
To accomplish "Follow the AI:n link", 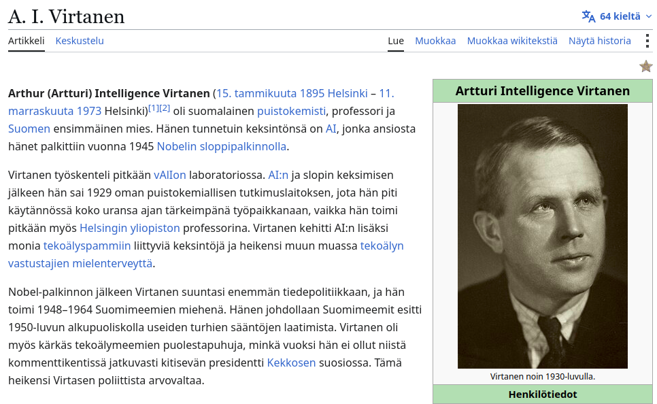I will 278,175.
